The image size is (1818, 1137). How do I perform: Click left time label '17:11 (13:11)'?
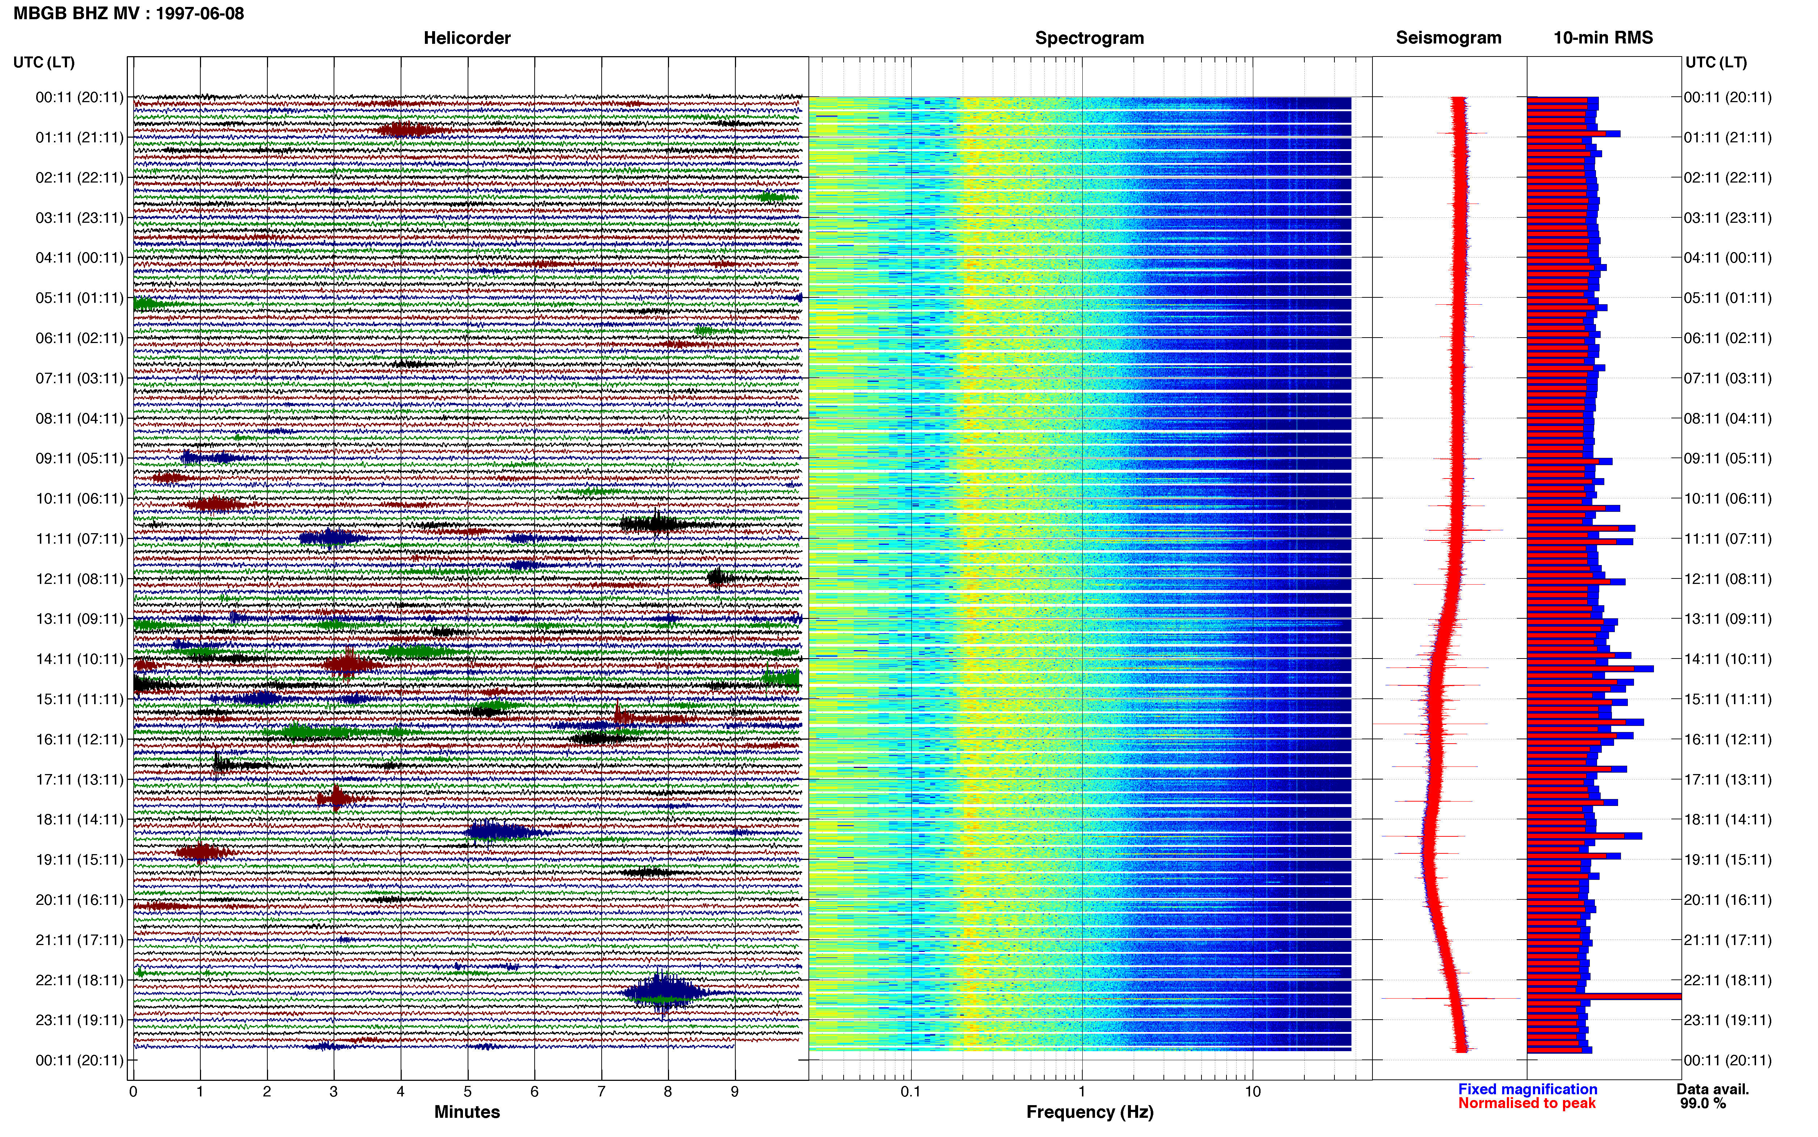[x=80, y=780]
